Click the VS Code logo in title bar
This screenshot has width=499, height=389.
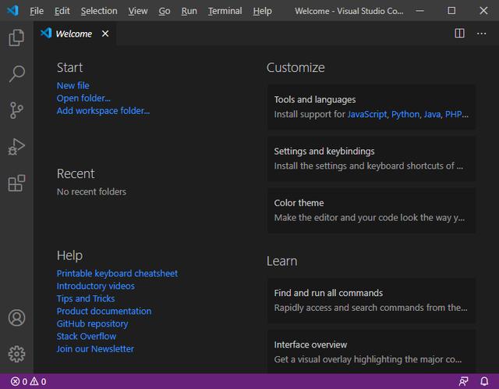coord(12,10)
